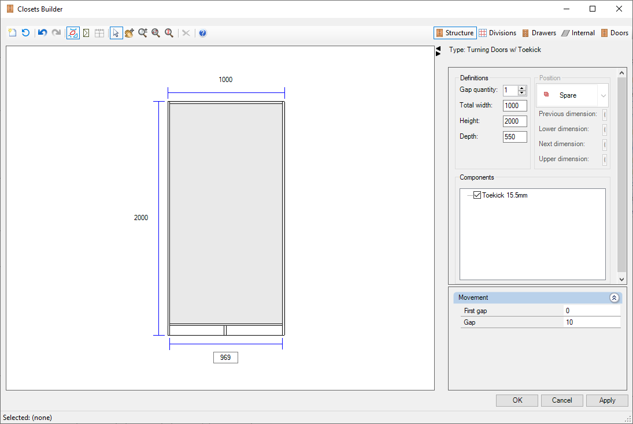Switch to the Structure tab
Viewport: 633px width, 424px height.
[x=455, y=33]
